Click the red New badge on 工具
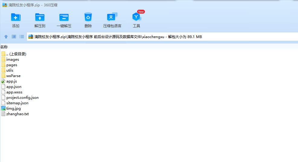The image size is (298, 162). tap(141, 11)
